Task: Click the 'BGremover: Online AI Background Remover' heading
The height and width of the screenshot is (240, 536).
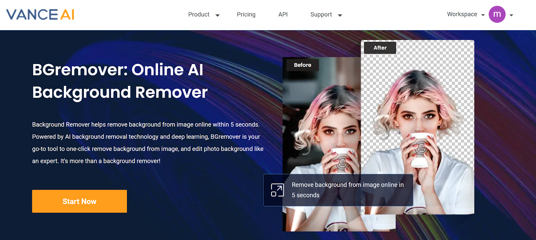Action: (x=120, y=81)
